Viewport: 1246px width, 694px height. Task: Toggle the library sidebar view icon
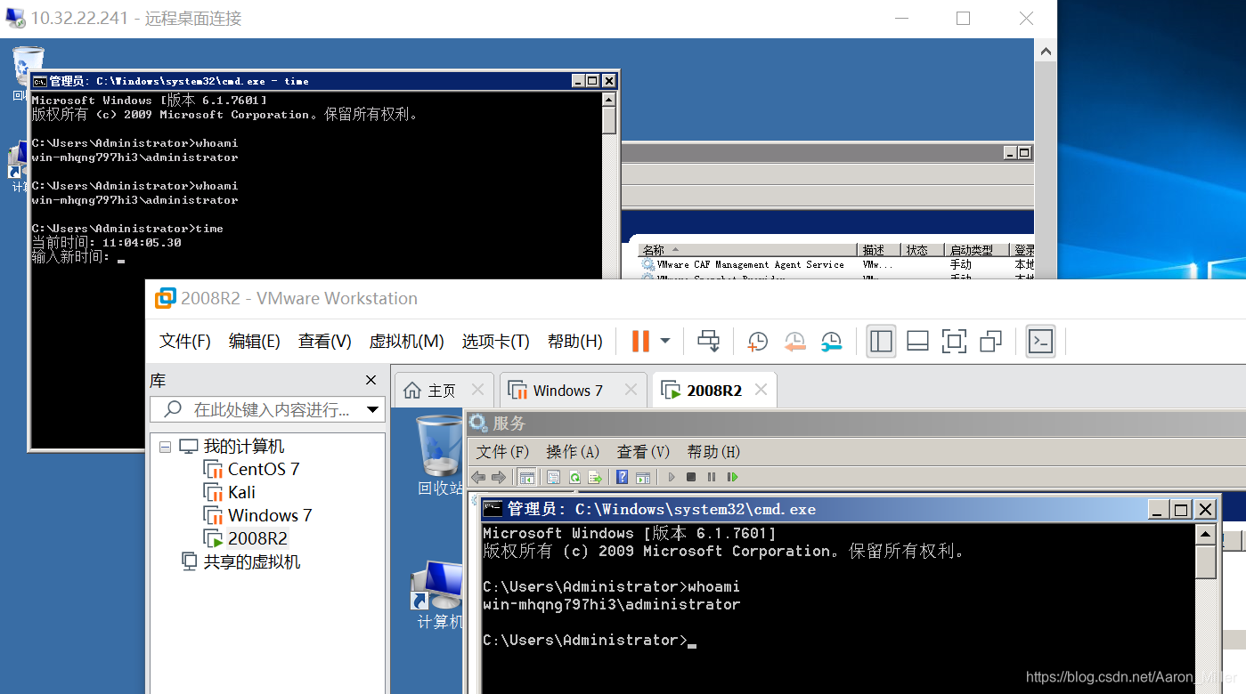tap(881, 341)
